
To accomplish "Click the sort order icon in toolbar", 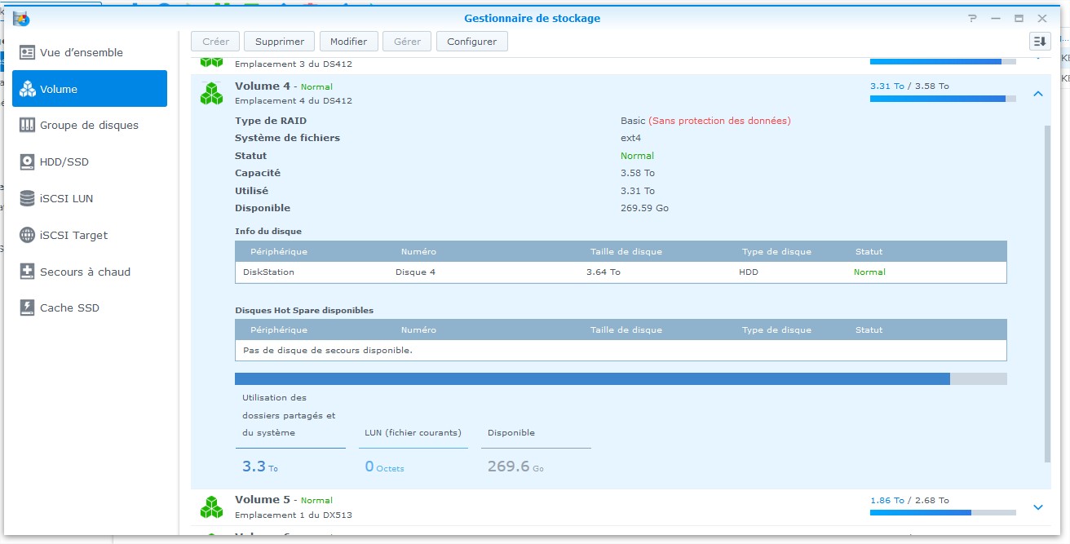I will point(1040,41).
